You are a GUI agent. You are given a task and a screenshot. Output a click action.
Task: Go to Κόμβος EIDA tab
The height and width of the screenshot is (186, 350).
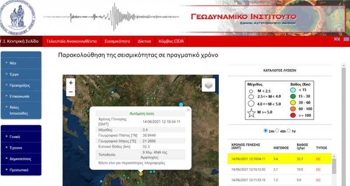tap(171, 42)
